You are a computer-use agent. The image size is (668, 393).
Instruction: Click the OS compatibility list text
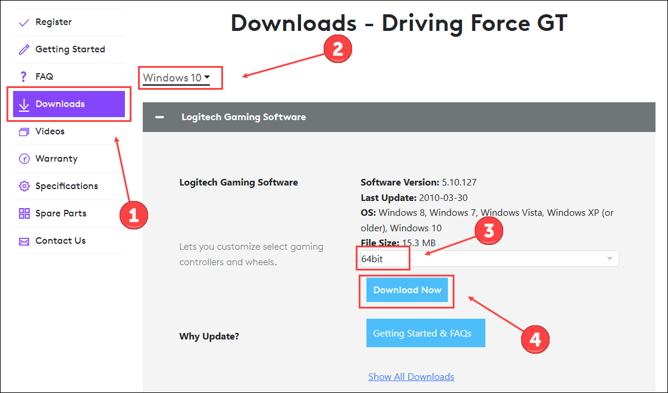(487, 220)
